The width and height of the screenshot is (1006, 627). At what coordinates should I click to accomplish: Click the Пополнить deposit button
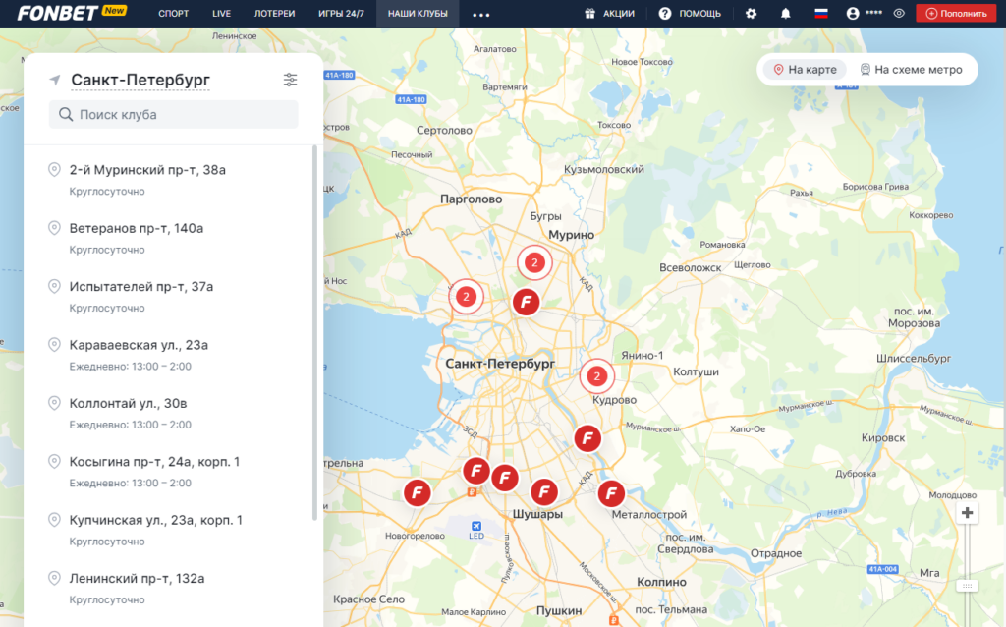(956, 14)
